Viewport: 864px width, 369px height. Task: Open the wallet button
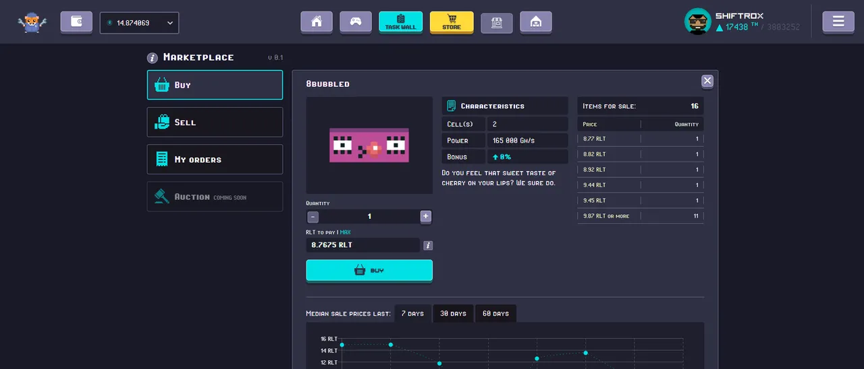76,22
